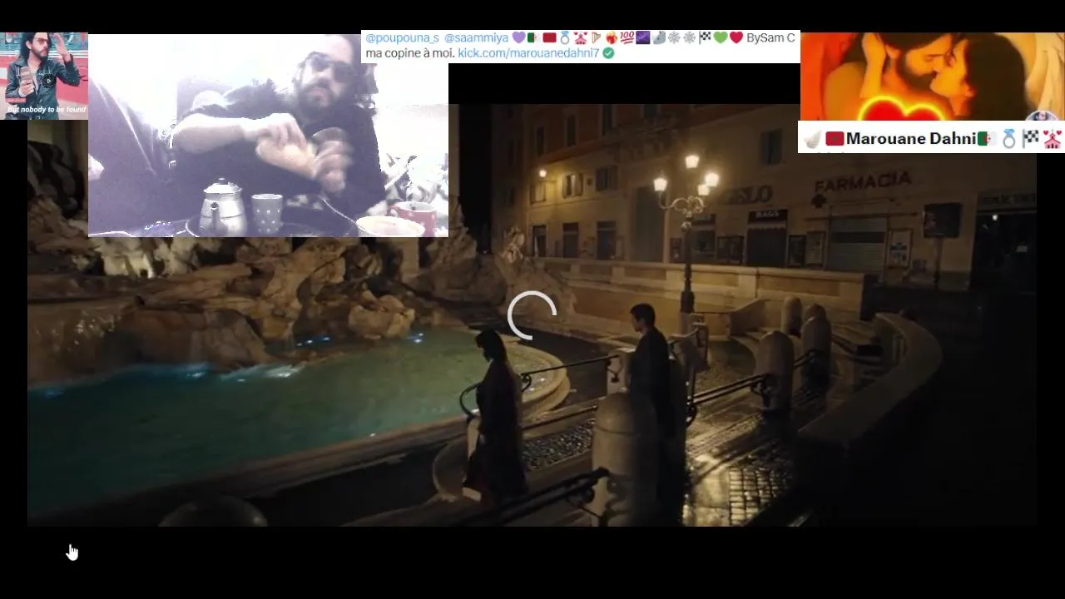Click the 100 emoji in bio

(627, 38)
